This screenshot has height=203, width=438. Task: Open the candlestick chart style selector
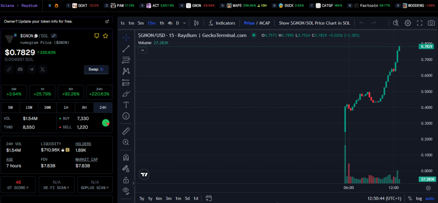tap(196, 23)
